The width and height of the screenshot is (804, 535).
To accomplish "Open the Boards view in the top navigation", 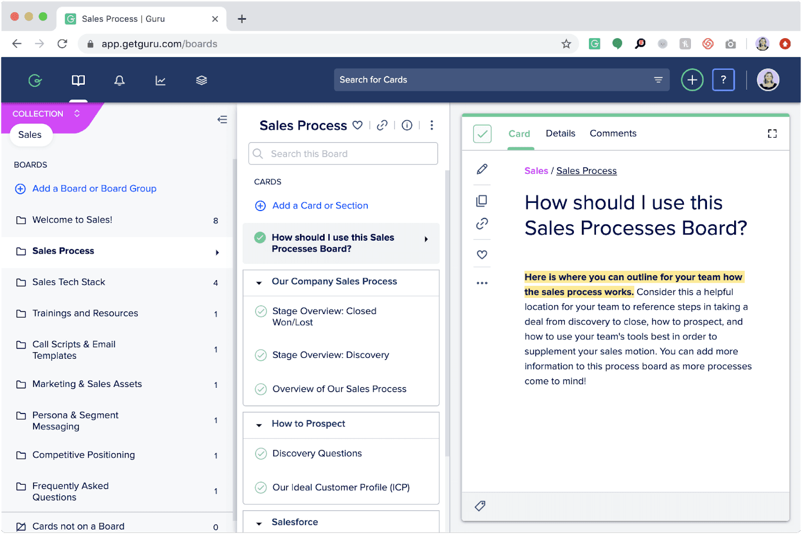I will [78, 80].
